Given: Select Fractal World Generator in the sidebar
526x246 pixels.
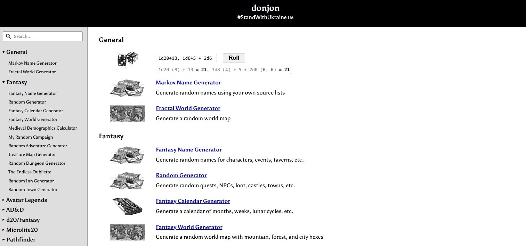Looking at the screenshot, I should click(x=32, y=72).
